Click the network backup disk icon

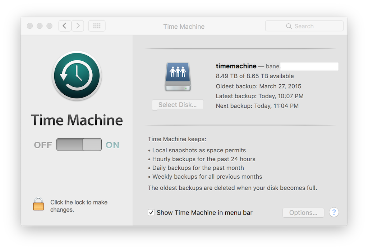[x=178, y=77]
